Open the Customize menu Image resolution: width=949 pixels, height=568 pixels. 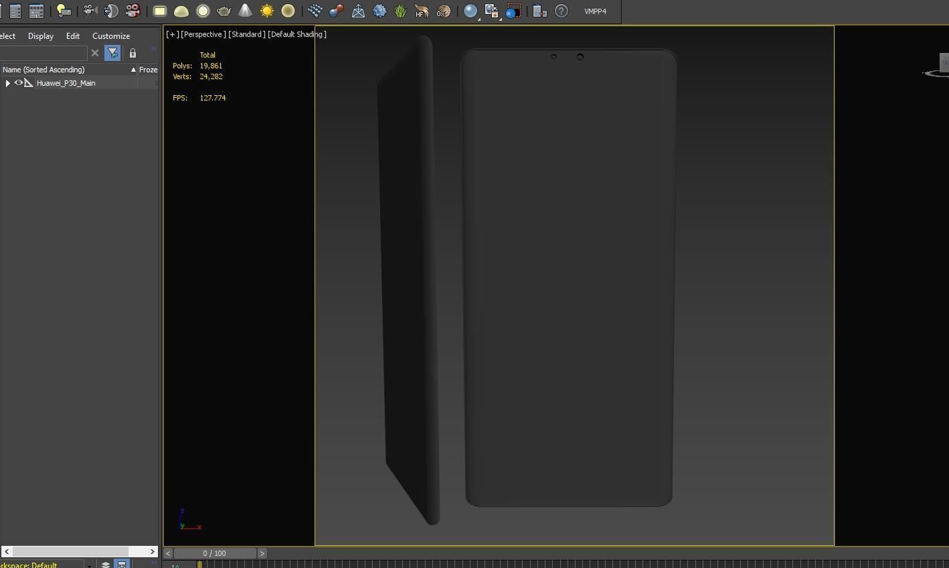tap(111, 36)
